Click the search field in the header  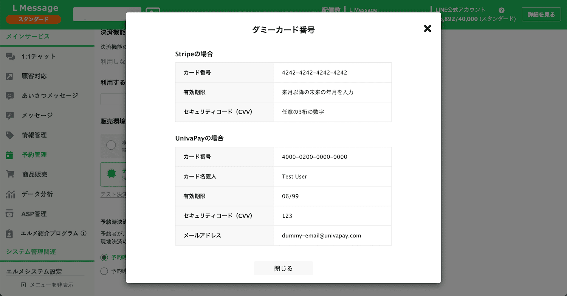point(107,14)
